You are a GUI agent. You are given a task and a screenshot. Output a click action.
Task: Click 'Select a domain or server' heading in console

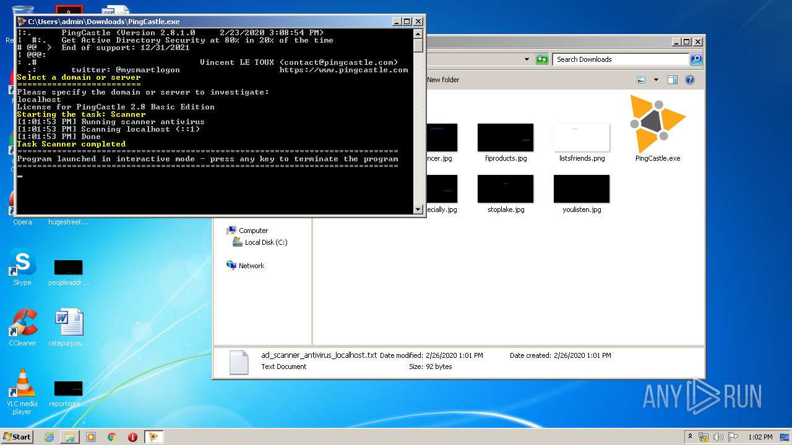(79, 77)
